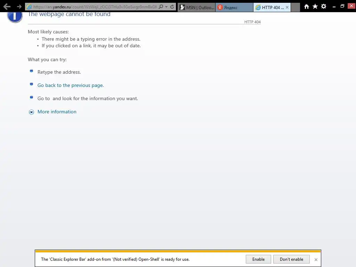The image size is (356, 267).
Task: Go back using the browser back arrow
Action: pos(7,7)
